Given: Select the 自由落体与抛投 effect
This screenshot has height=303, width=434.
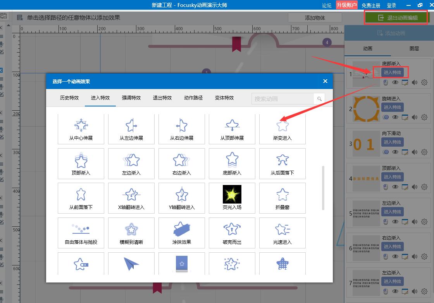Looking at the screenshot, I should (81, 233).
